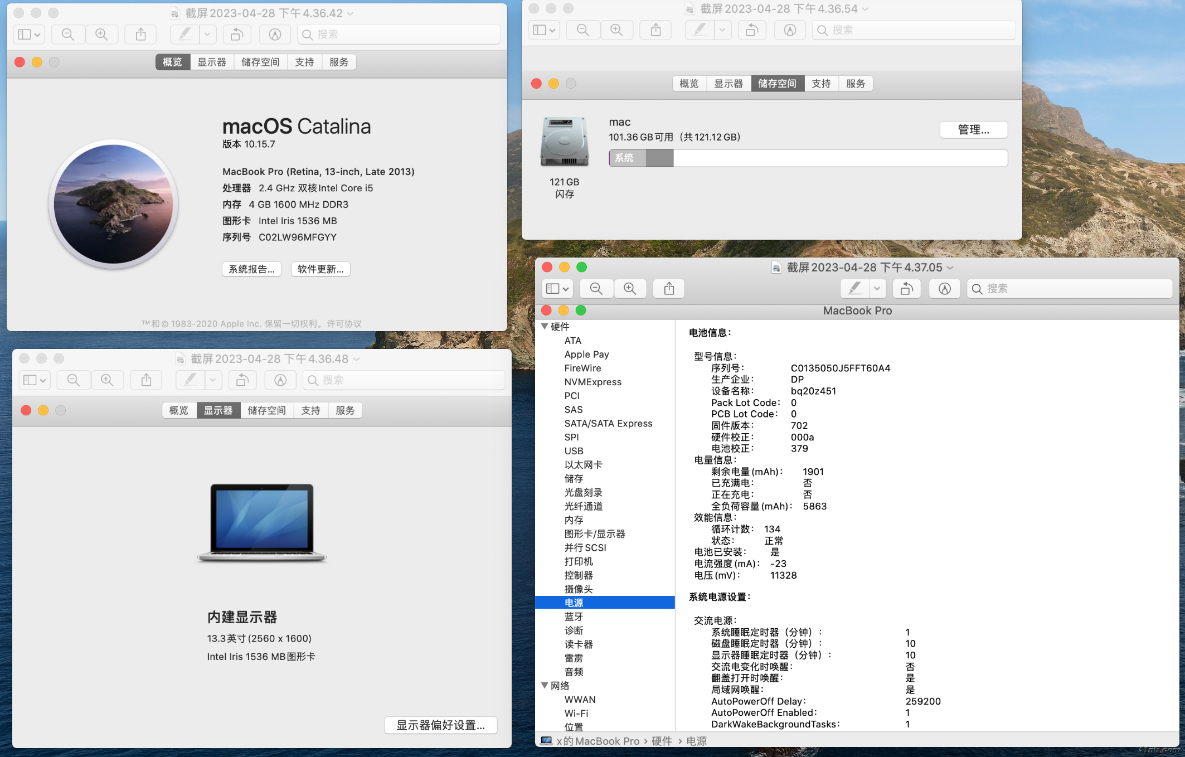Click 硬件 in the bottom path bar
Image resolution: width=1185 pixels, height=757 pixels.
coord(662,741)
